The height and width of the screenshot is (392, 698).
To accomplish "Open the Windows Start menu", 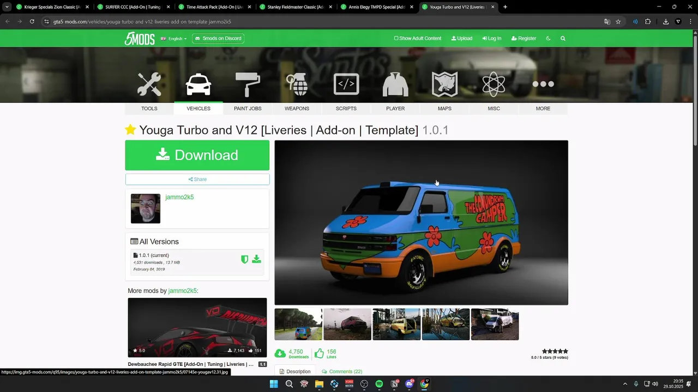I will click(x=274, y=384).
